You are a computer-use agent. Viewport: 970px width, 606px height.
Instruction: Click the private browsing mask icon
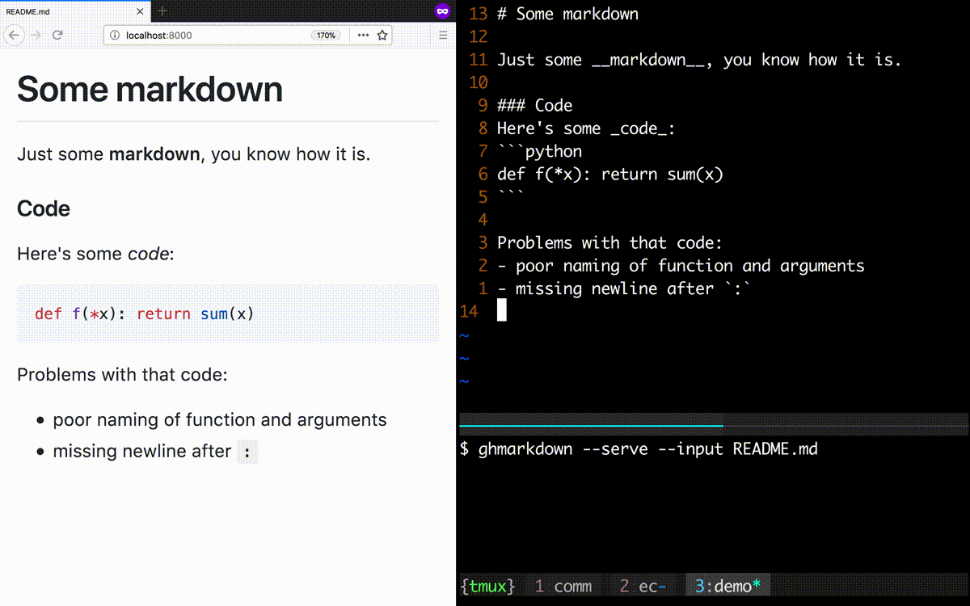(442, 11)
